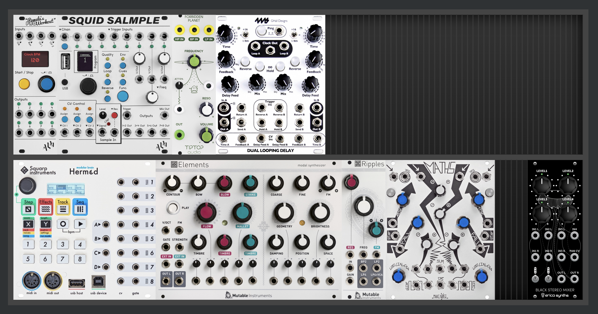Toggle the left Reverse button on the delay
Viewport: 598px width, 314px height.
pyautogui.click(x=245, y=61)
